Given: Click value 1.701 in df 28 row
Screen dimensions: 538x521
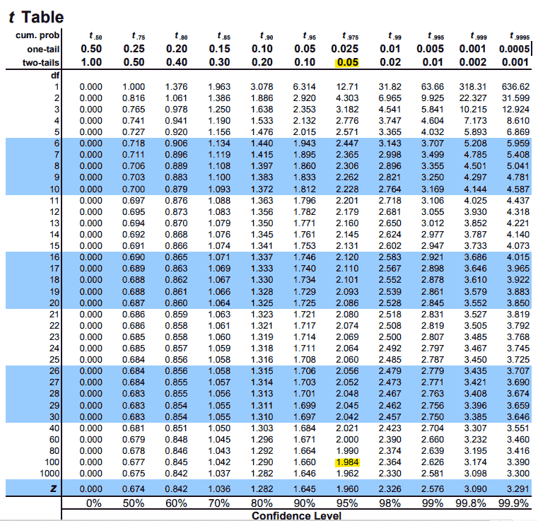Looking at the screenshot, I should click(304, 394).
